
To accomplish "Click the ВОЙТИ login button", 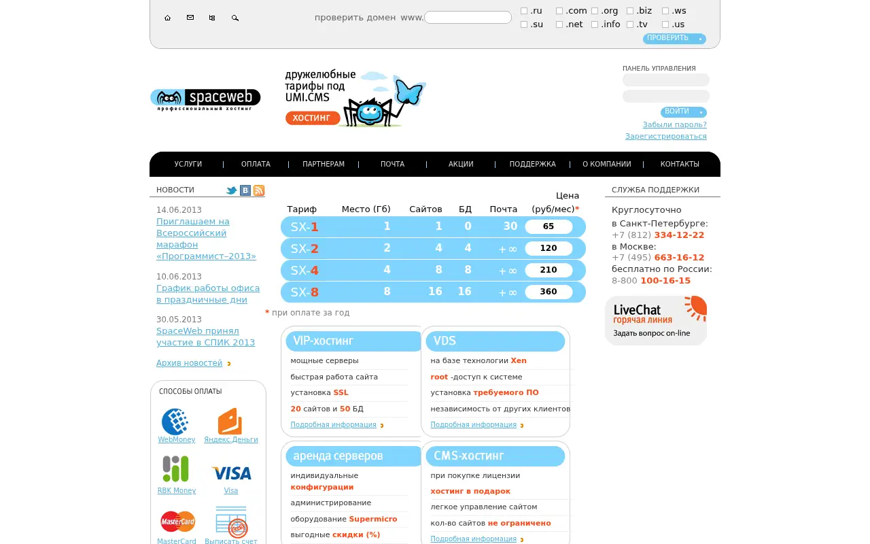I will pos(684,112).
